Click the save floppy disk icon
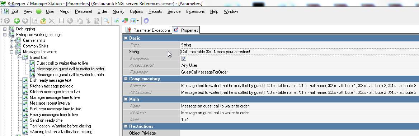The image size is (419, 136). pos(61,21)
